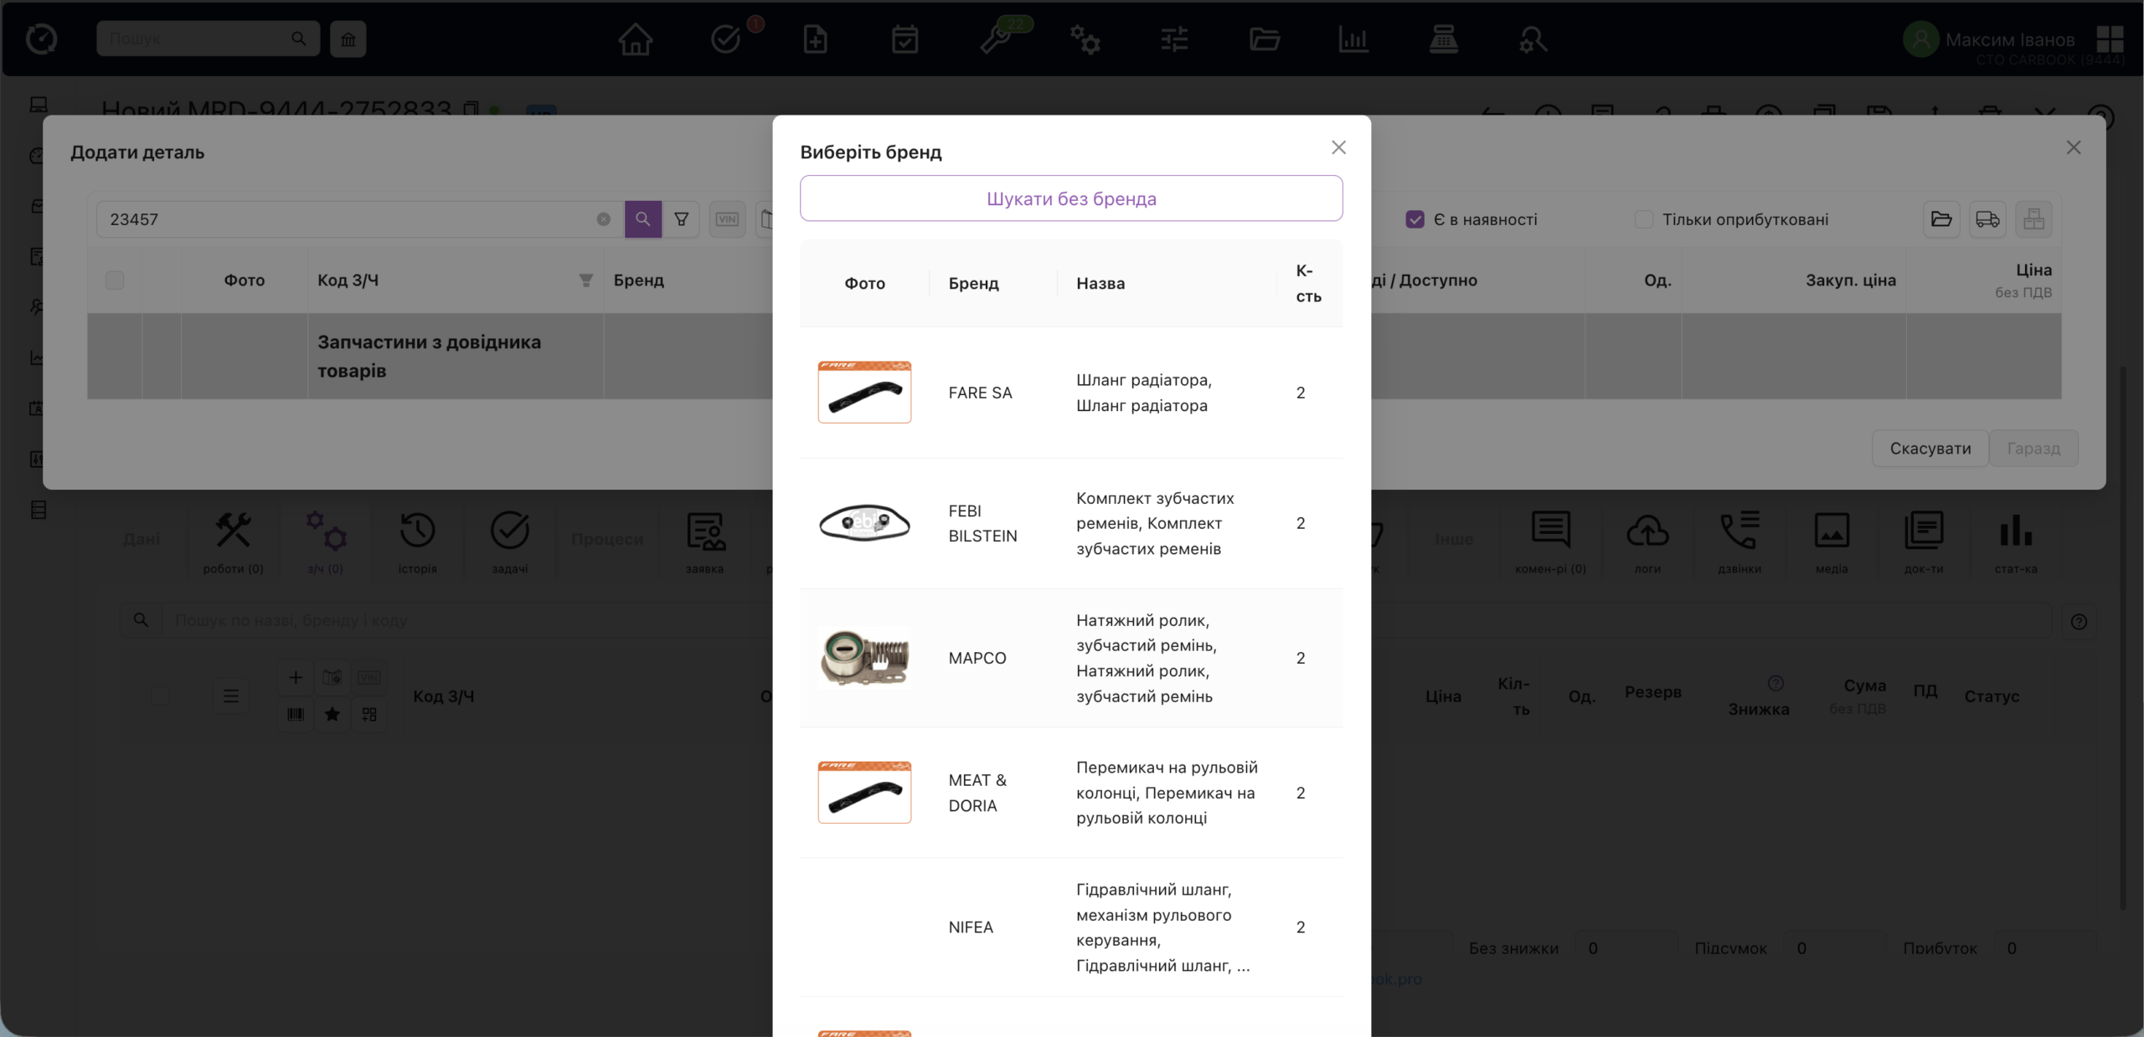Enable 'Тільки оприбутковані' checkbox
Viewport: 2144px width, 1037px height.
tap(1644, 219)
